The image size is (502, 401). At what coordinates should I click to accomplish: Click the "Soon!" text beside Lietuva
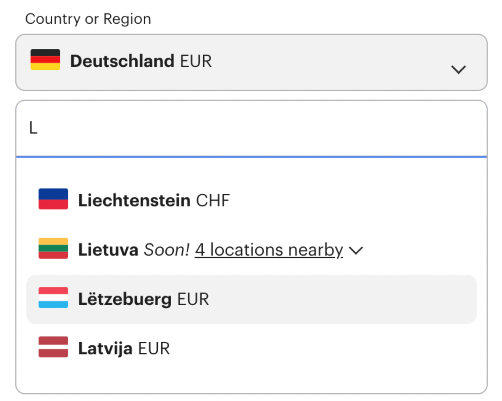[x=166, y=250]
